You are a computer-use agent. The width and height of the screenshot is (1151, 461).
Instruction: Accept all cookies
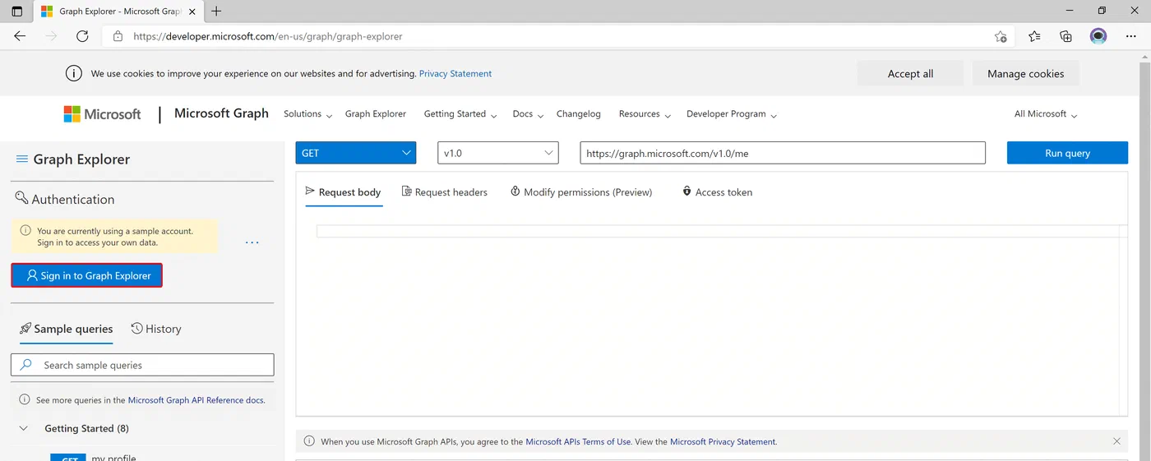910,73
